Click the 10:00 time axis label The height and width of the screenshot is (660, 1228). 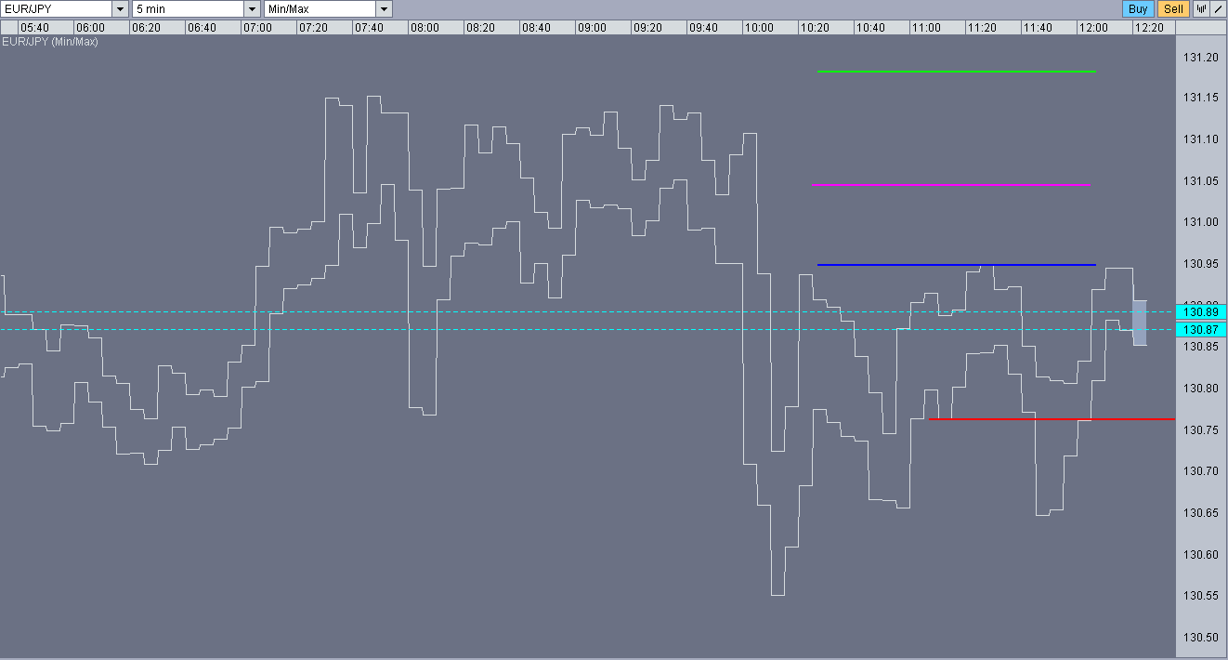[x=759, y=28]
